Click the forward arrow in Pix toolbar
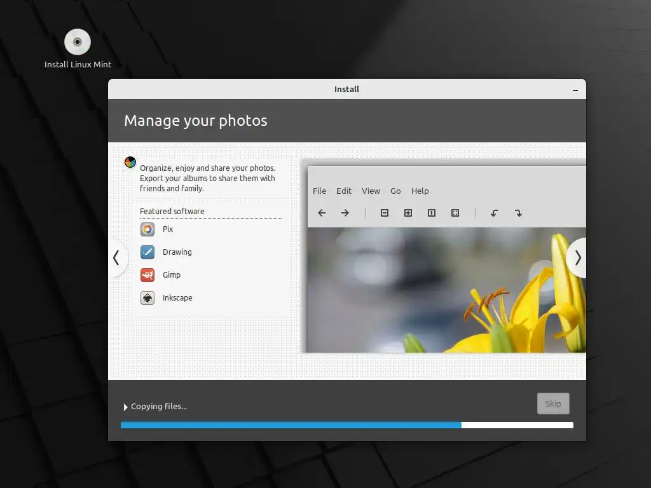651x488 pixels. [345, 213]
